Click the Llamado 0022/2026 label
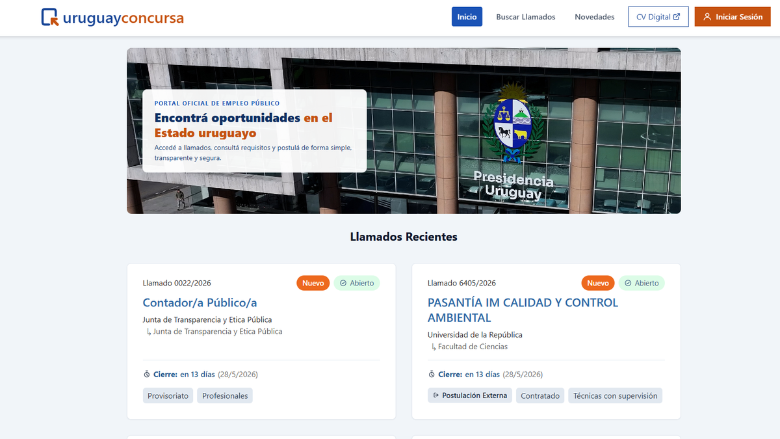This screenshot has width=780, height=439. 177,283
